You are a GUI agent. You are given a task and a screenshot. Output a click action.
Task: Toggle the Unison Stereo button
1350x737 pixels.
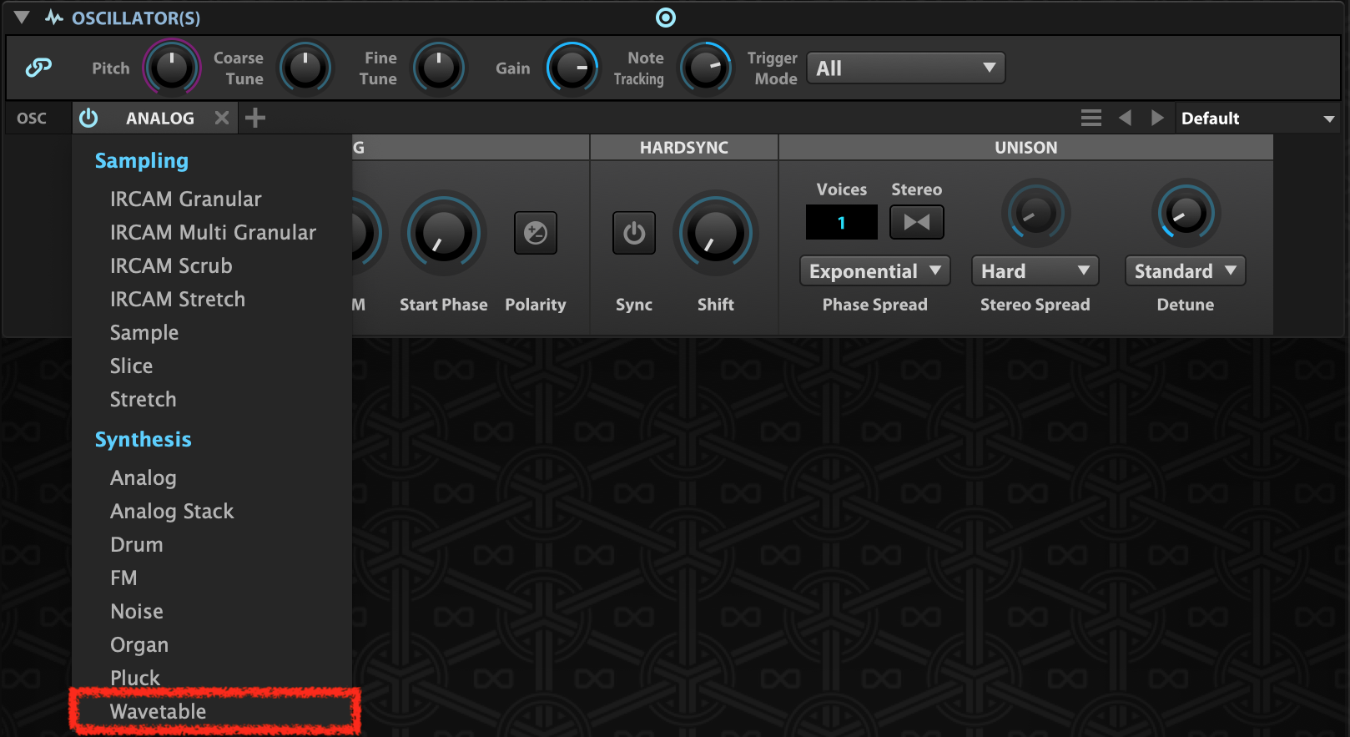coord(917,222)
